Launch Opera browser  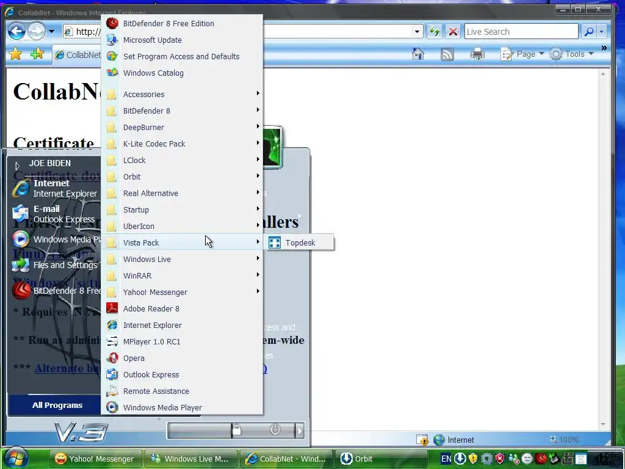[x=182, y=358]
